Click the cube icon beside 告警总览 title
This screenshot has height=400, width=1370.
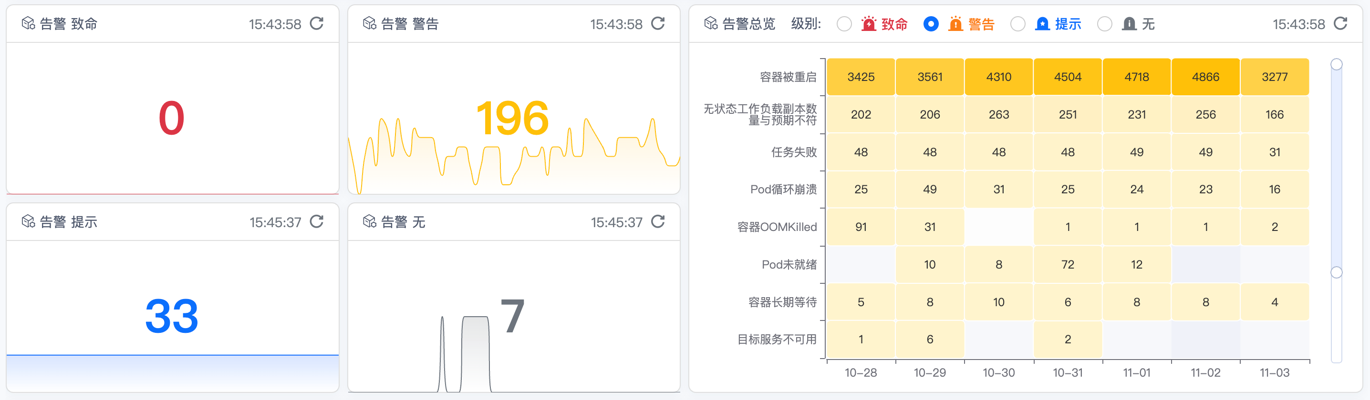tap(711, 23)
